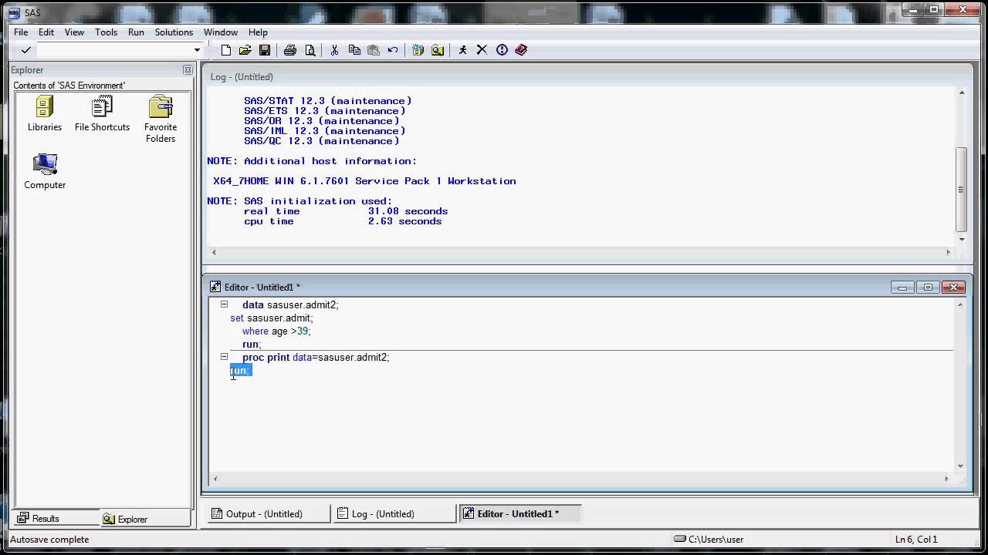988x555 pixels.
Task: Click Log window scroll right arrow
Action: (x=949, y=252)
